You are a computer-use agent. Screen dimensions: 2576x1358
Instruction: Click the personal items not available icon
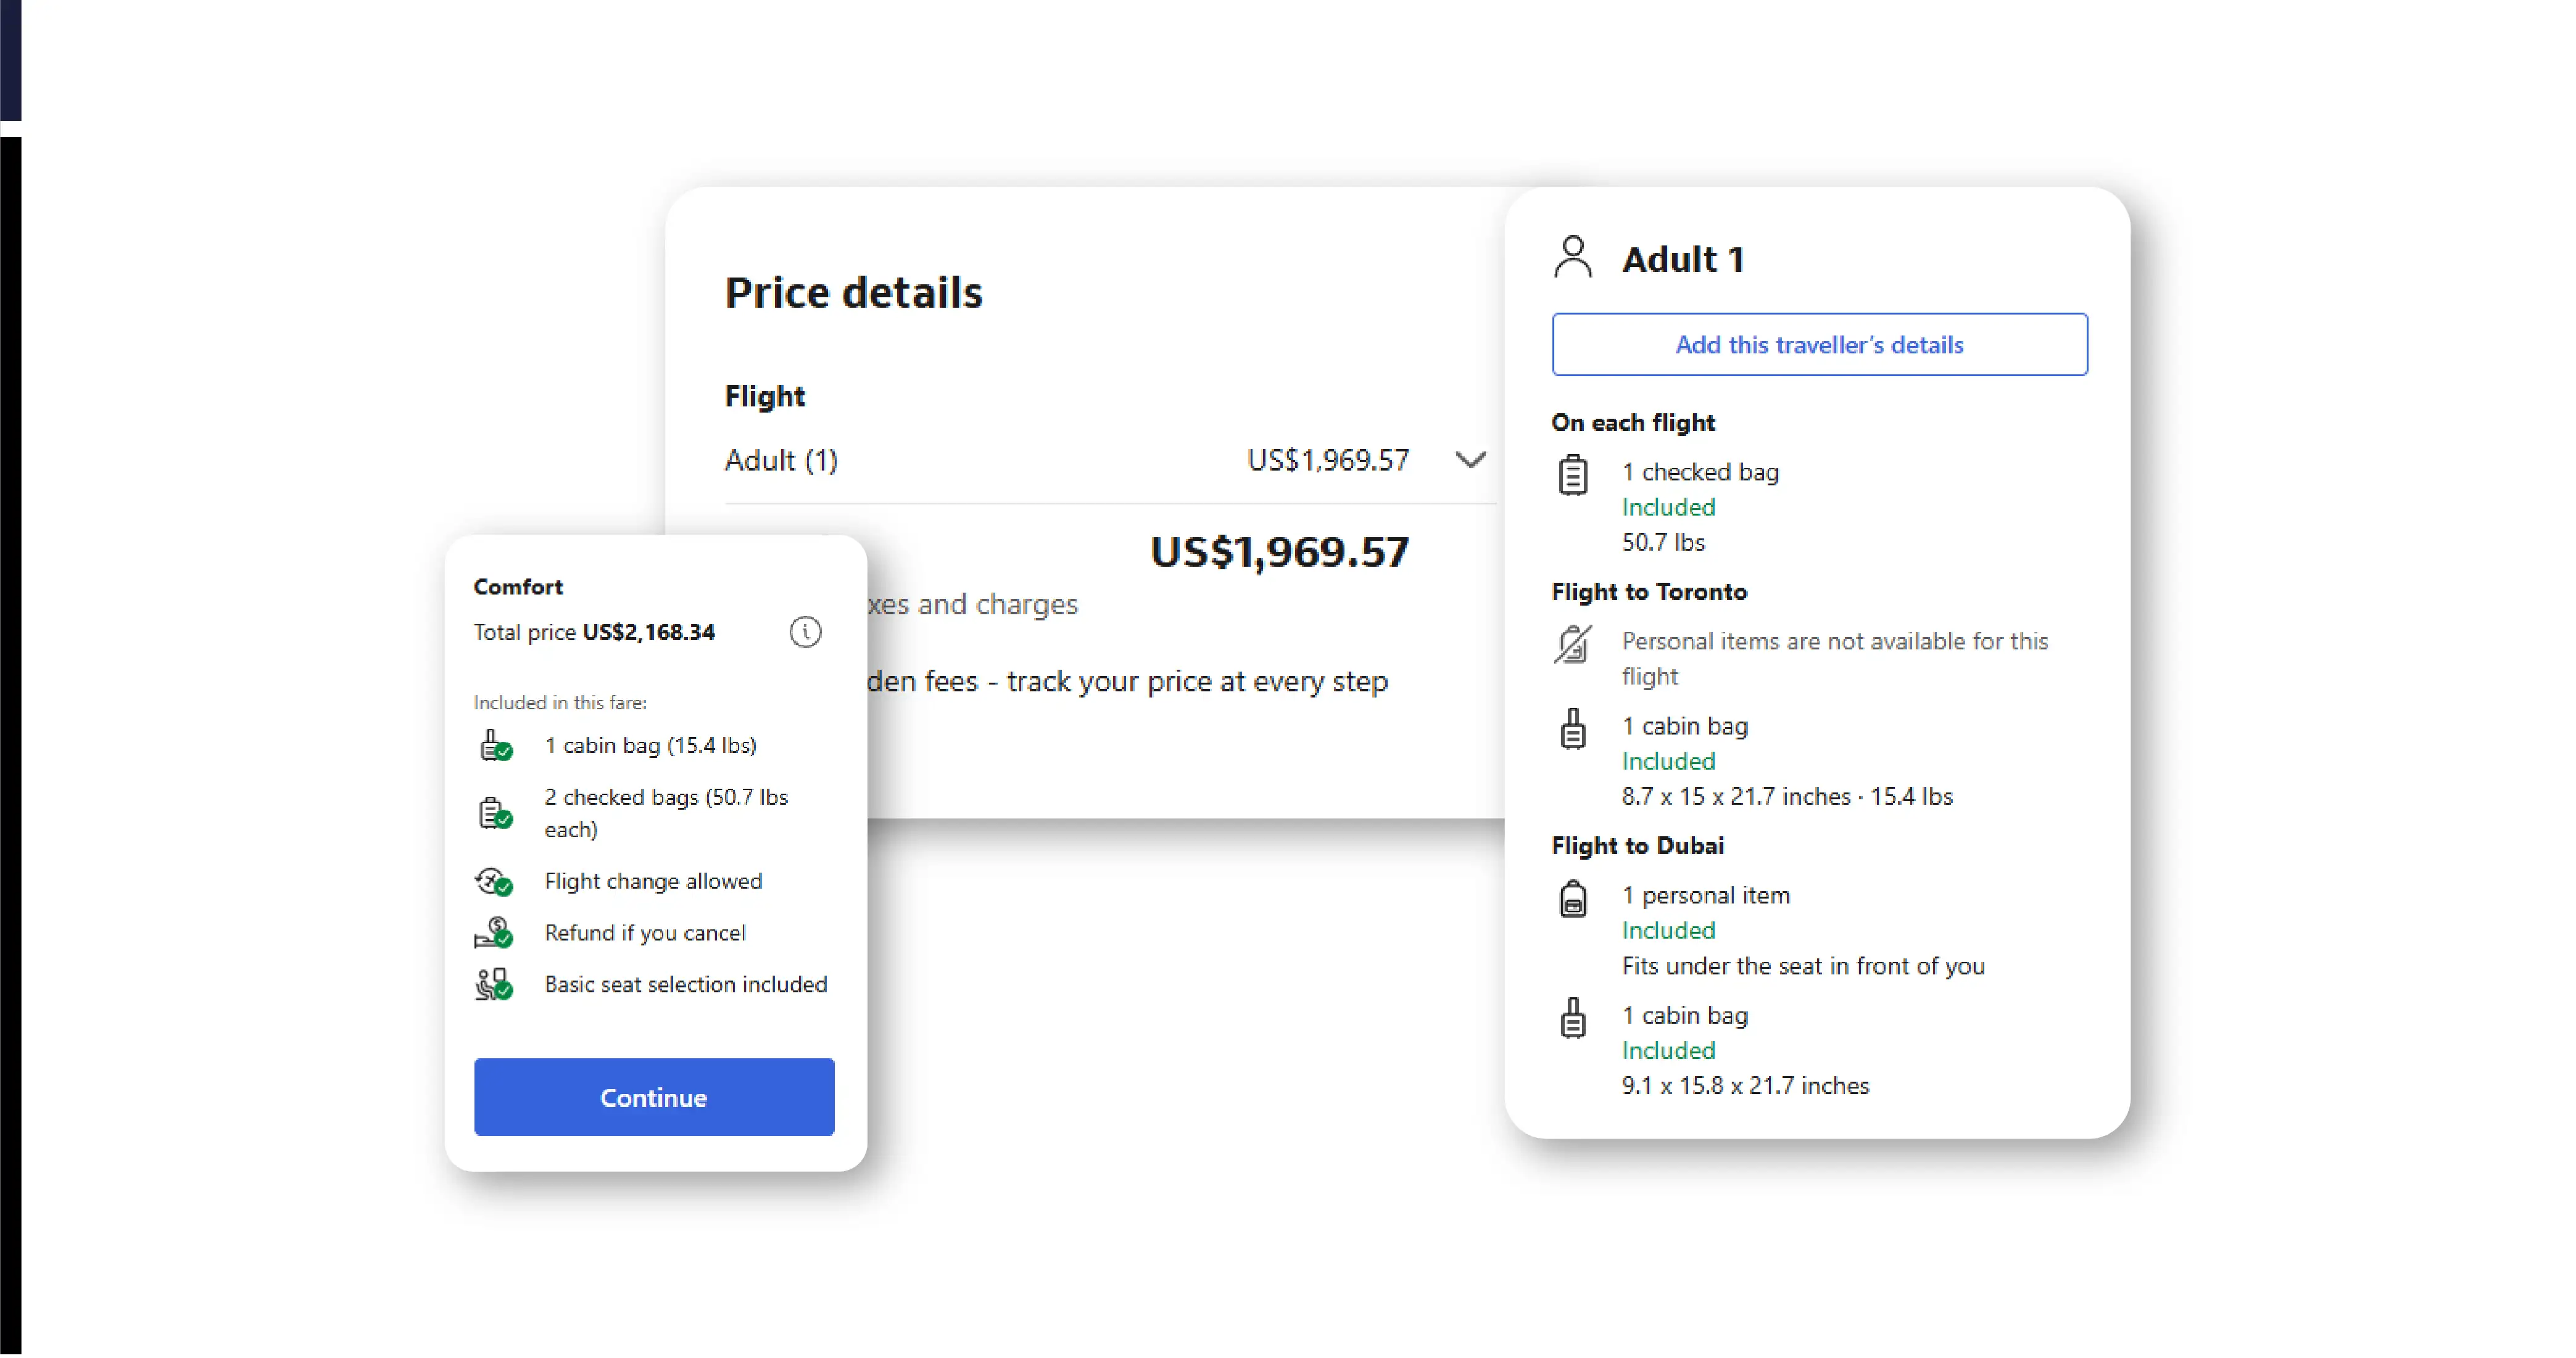(x=1572, y=643)
